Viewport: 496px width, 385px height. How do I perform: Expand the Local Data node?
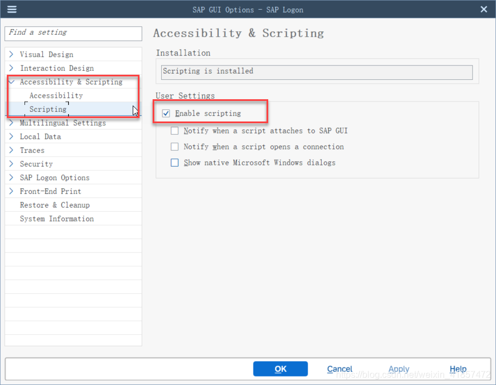[x=11, y=136]
